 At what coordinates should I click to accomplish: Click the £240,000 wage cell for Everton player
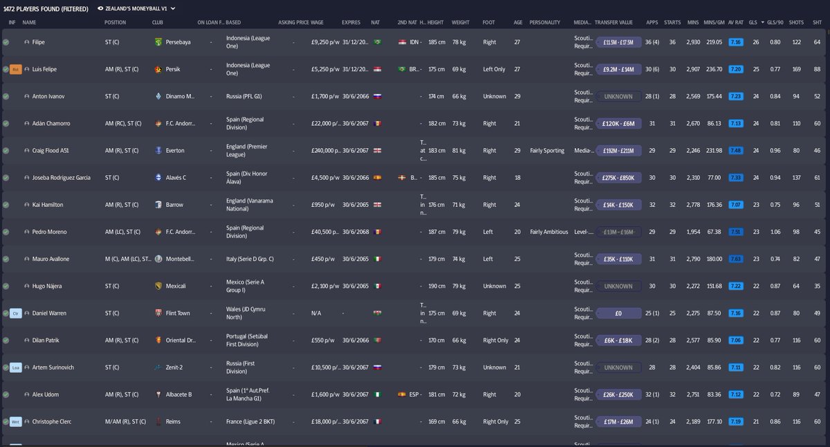point(324,150)
